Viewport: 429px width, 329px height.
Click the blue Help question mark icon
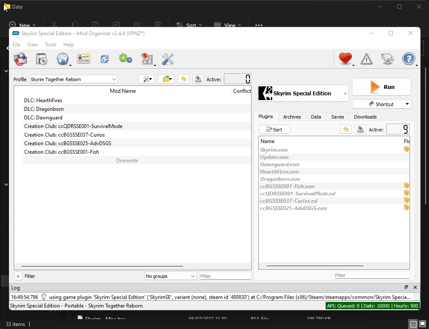click(x=408, y=59)
